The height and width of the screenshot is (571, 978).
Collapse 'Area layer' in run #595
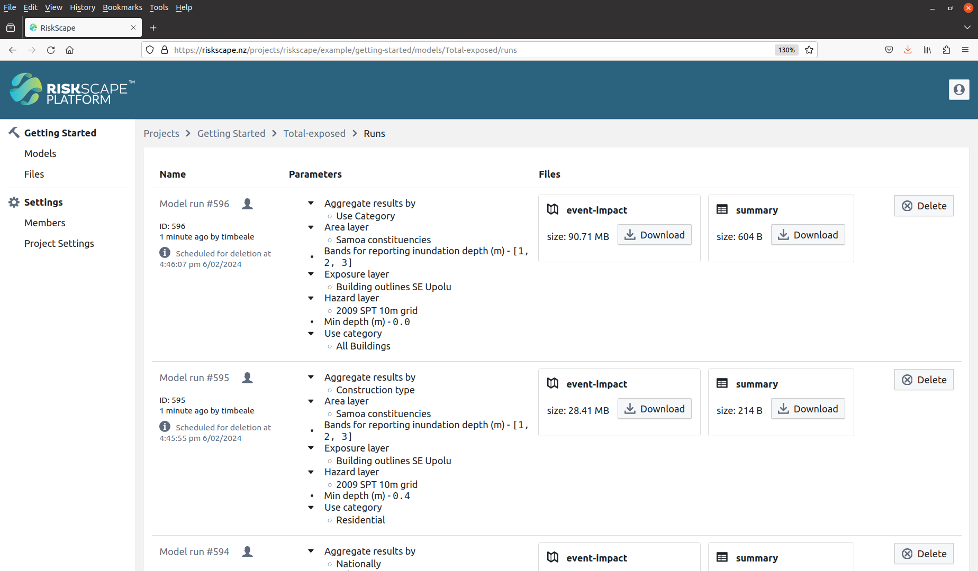311,401
